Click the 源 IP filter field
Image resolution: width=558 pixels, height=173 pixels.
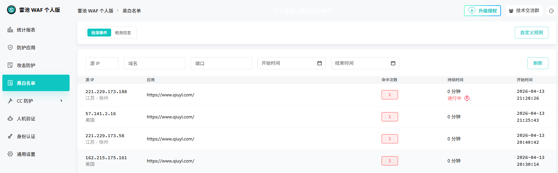(102, 63)
